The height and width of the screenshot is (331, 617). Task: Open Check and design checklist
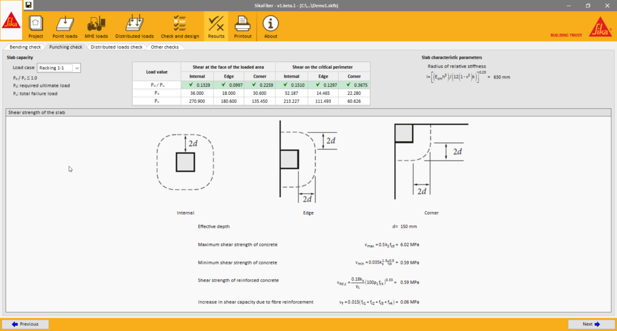(x=180, y=27)
